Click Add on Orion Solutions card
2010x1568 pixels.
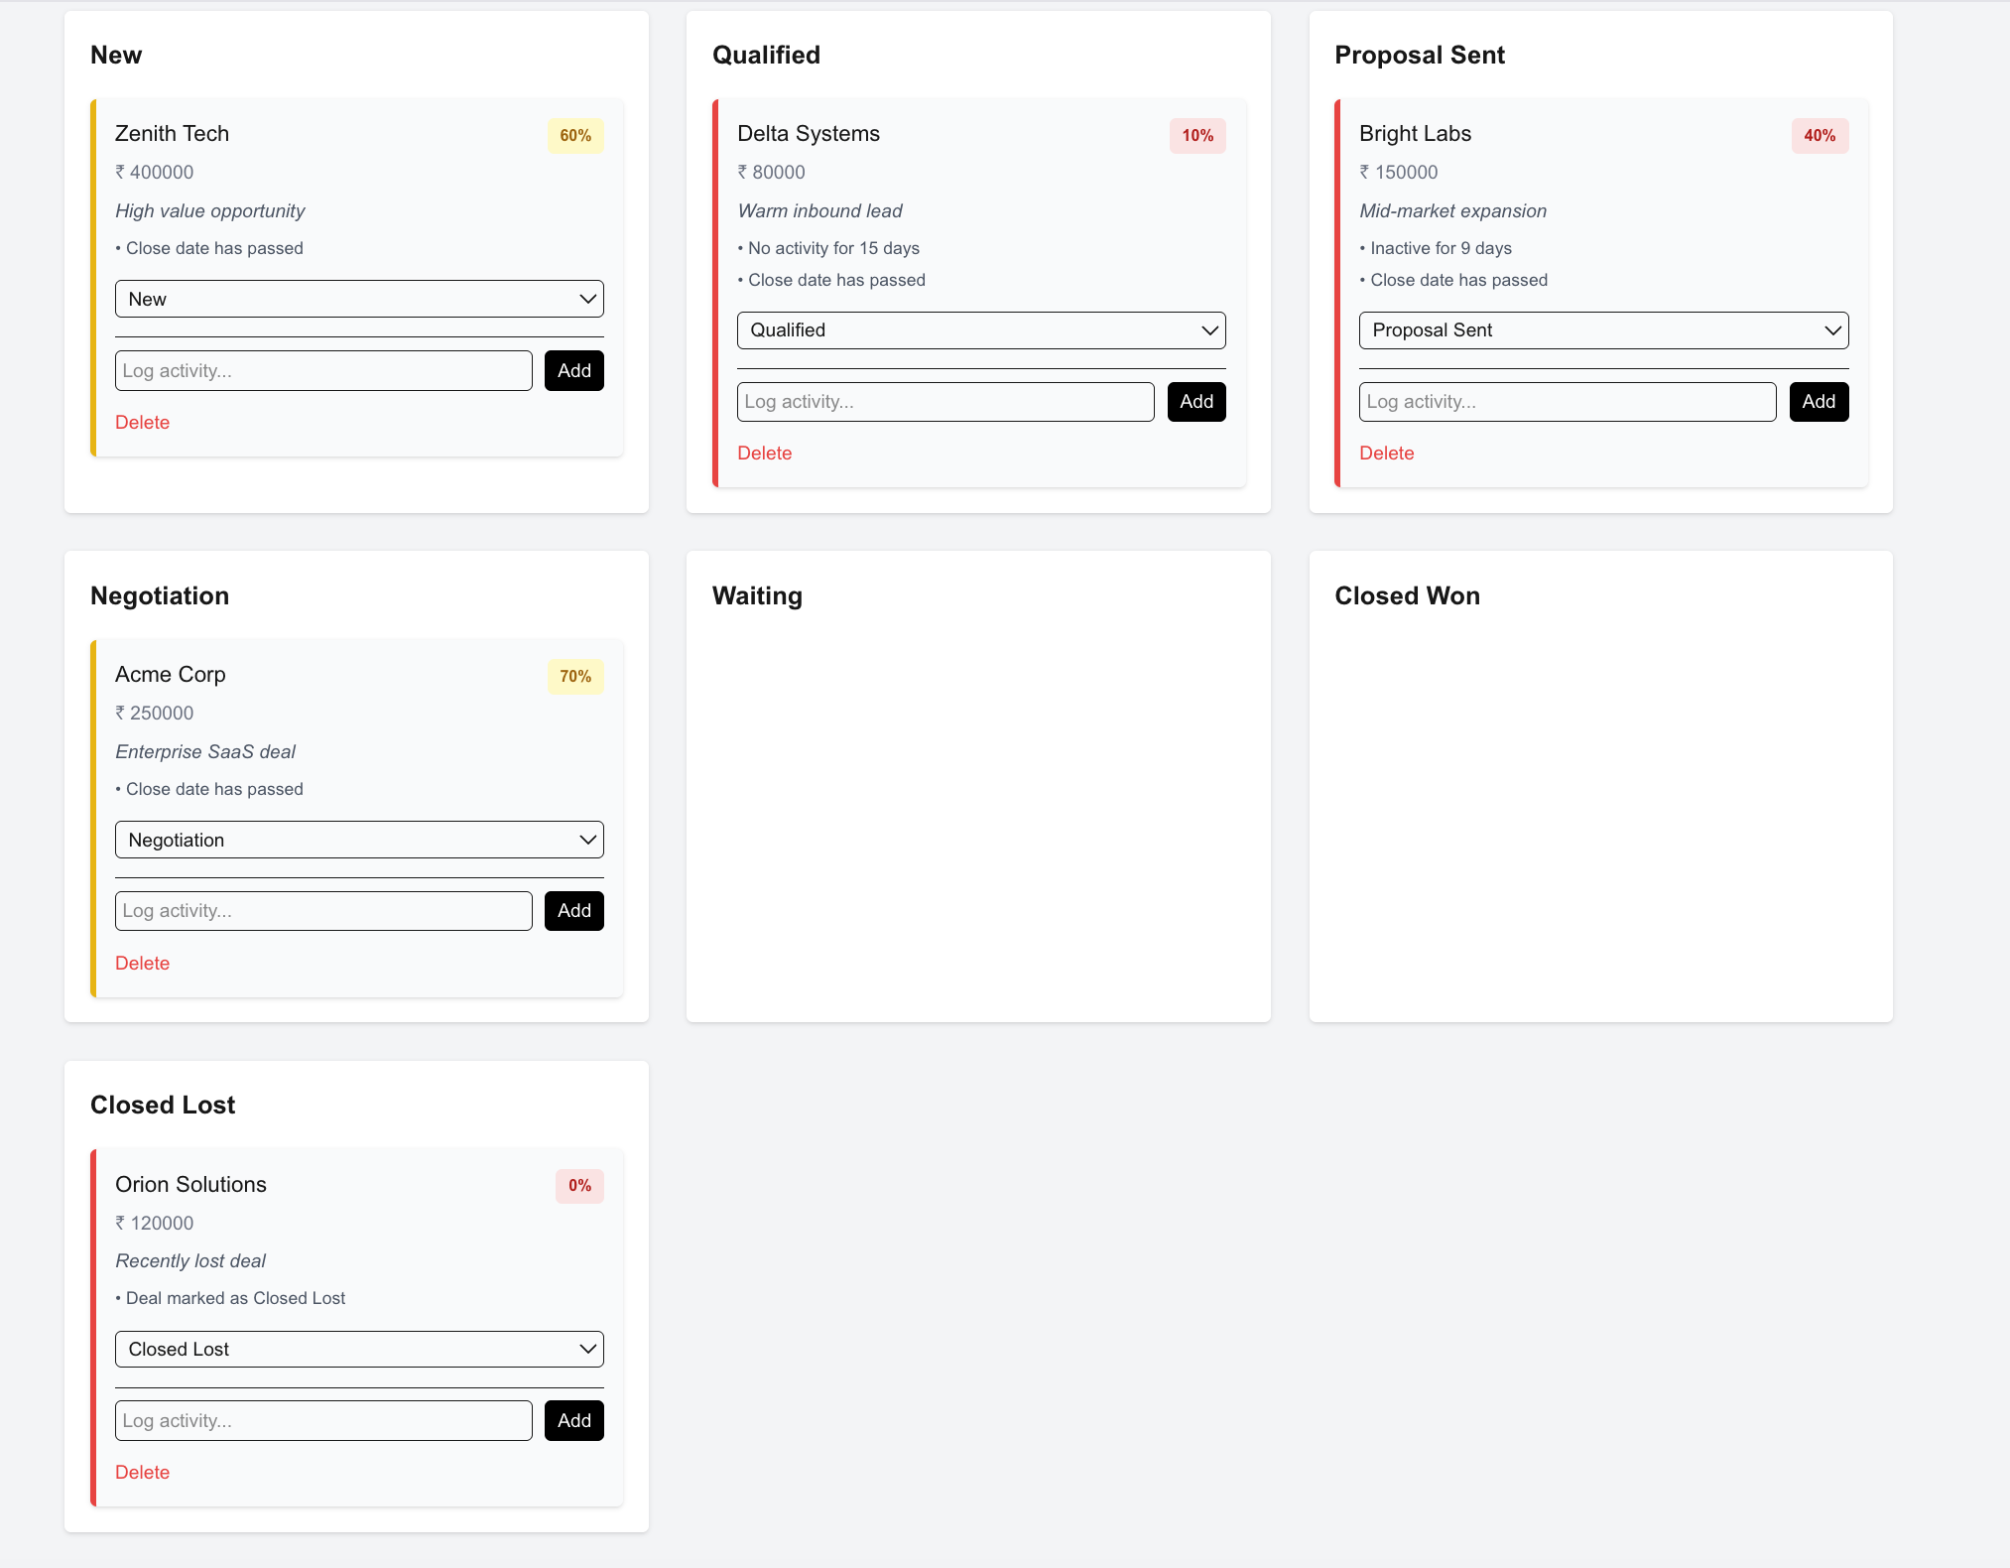[573, 1420]
